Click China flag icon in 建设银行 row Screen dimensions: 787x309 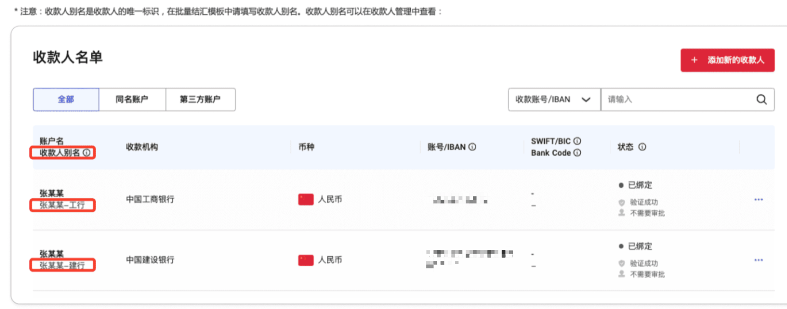pos(305,260)
